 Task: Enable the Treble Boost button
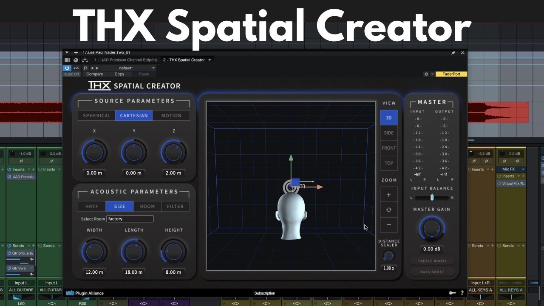click(432, 261)
